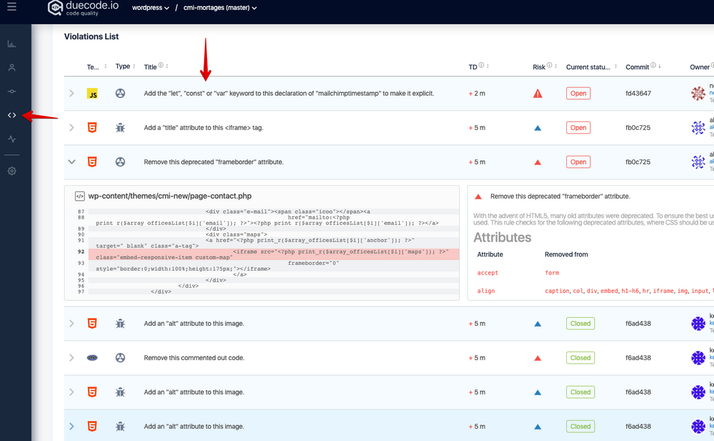The height and width of the screenshot is (441, 714).
Task: Click the red warning risk icon on the mailchimptimestamp row
Action: 538,94
